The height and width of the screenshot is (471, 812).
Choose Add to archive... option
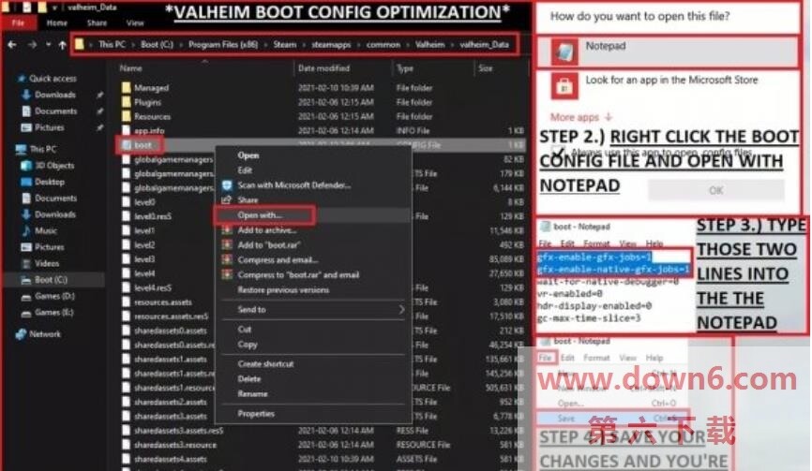tap(266, 230)
